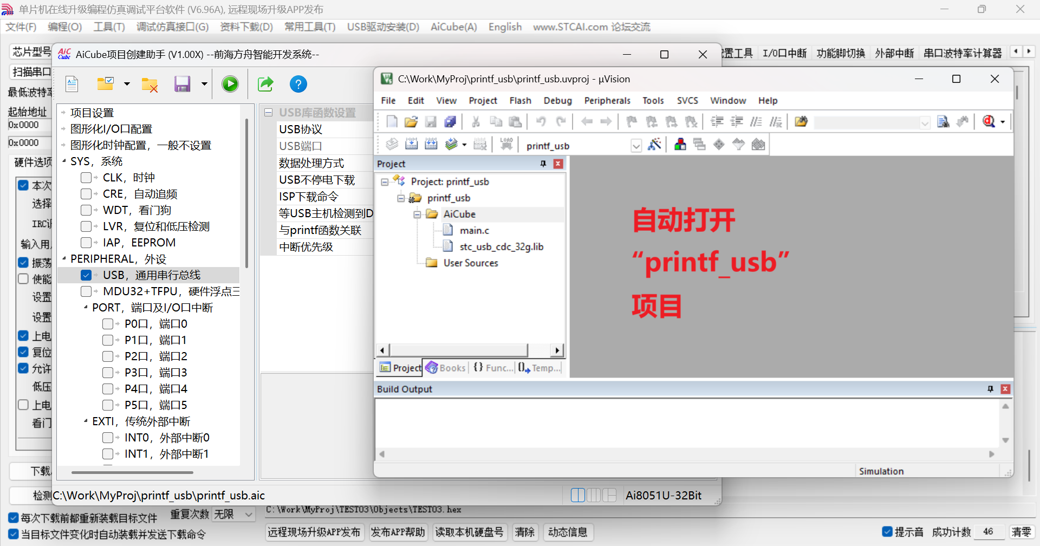Click the green play generate-code button
The image size is (1040, 546).
click(230, 84)
